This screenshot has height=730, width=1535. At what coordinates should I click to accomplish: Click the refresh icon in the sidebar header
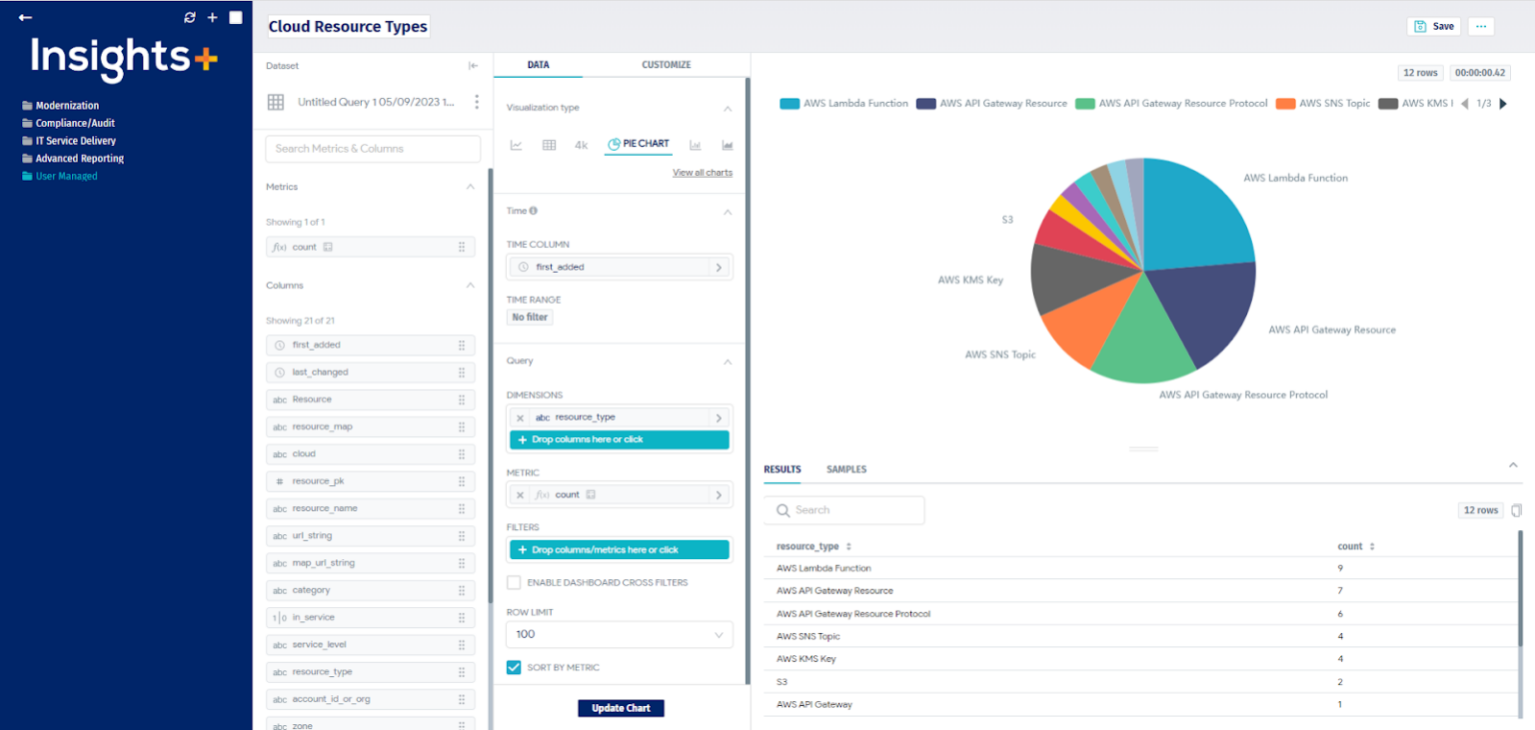coord(190,17)
